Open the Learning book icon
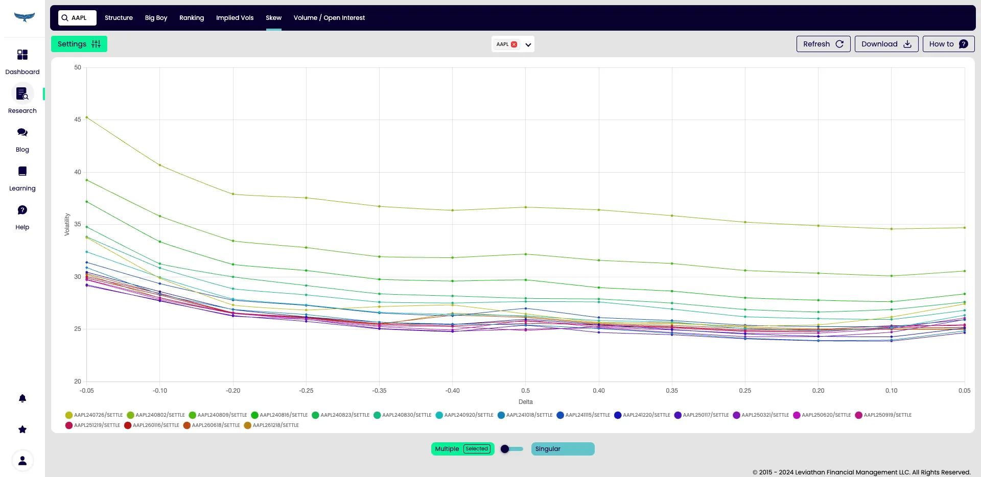 pyautogui.click(x=22, y=172)
